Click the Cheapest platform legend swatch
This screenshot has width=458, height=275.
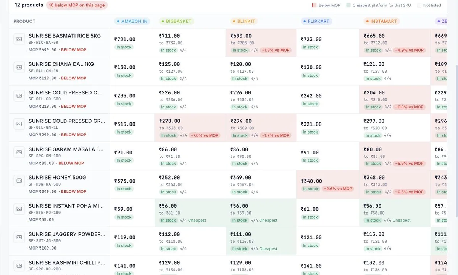[x=348, y=5]
